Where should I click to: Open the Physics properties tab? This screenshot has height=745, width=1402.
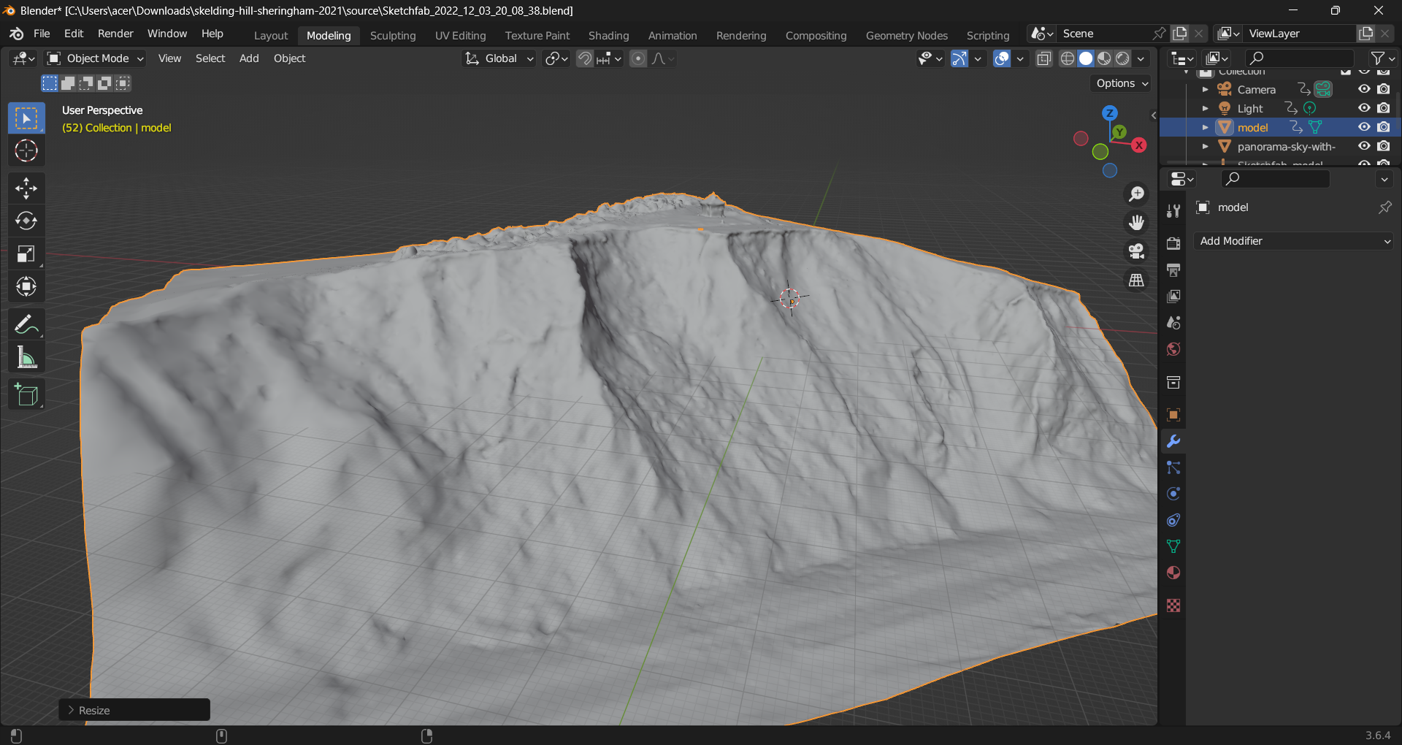click(1173, 494)
